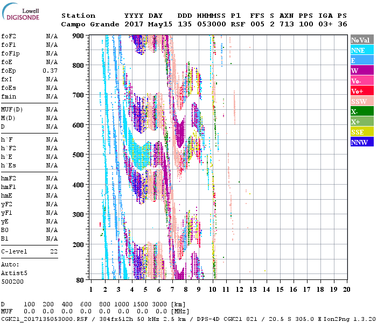The width and height of the screenshot is (377, 323).
Task: Select the NoVal gray legend swatch
Action: click(x=360, y=40)
